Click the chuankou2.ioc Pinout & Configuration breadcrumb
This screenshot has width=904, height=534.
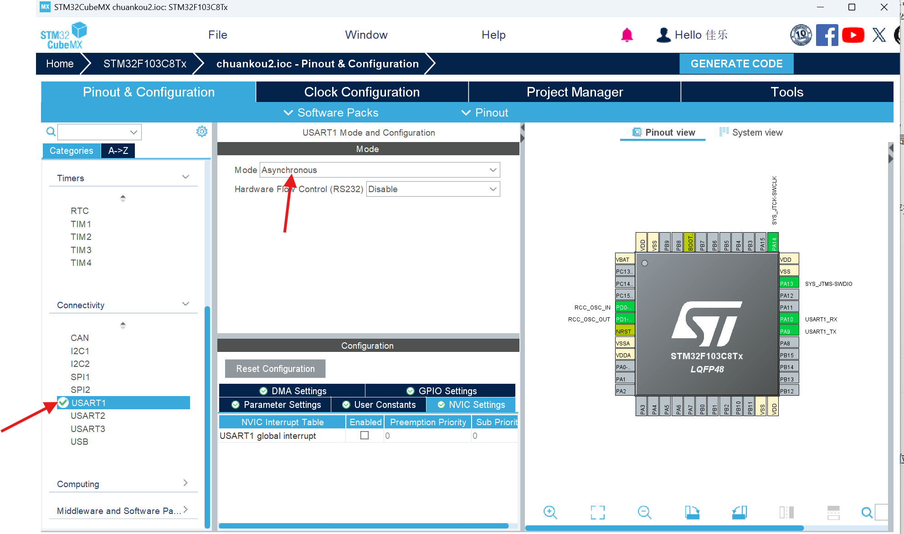point(317,64)
